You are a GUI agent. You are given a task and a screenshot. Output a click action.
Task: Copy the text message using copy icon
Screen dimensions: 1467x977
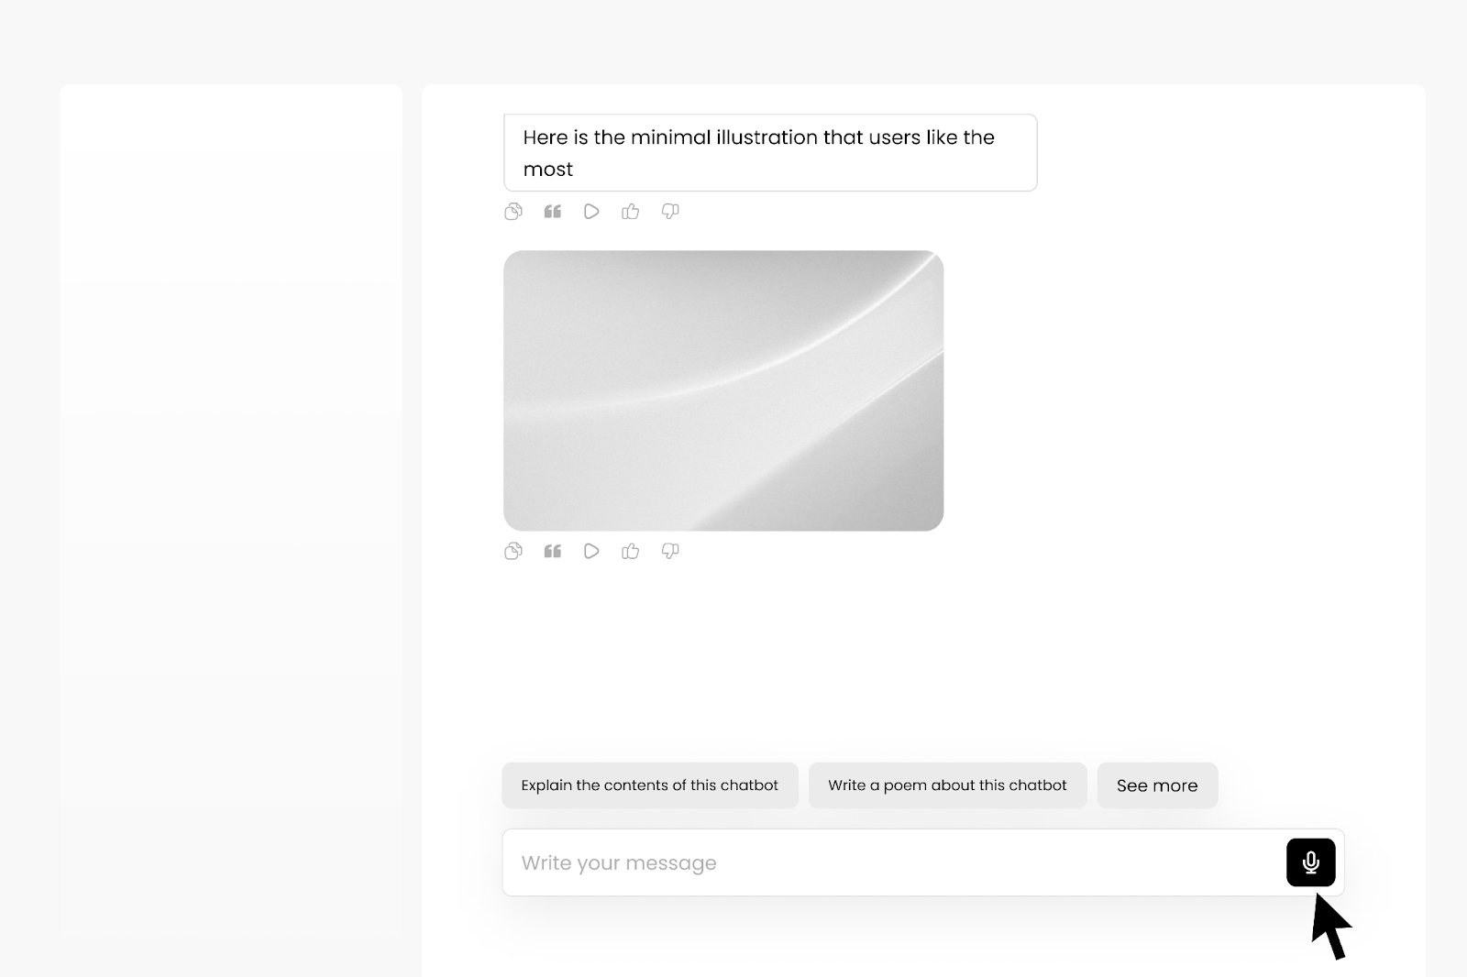[513, 212]
